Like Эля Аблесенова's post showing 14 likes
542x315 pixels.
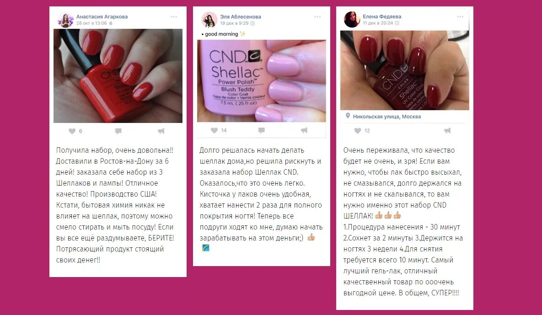(x=215, y=130)
